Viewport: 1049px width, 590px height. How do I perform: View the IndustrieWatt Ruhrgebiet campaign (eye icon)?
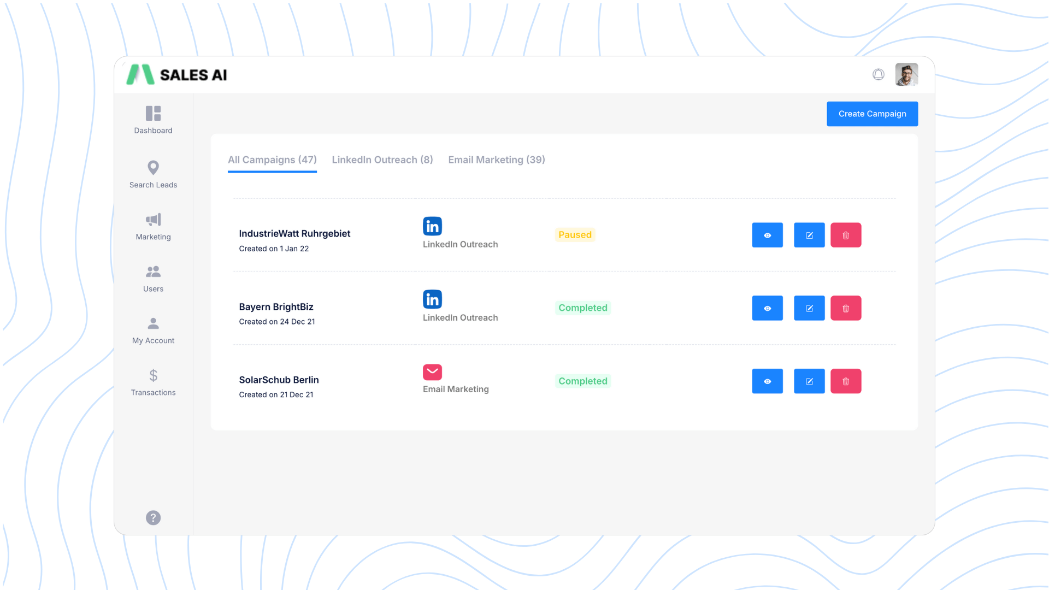(x=767, y=235)
